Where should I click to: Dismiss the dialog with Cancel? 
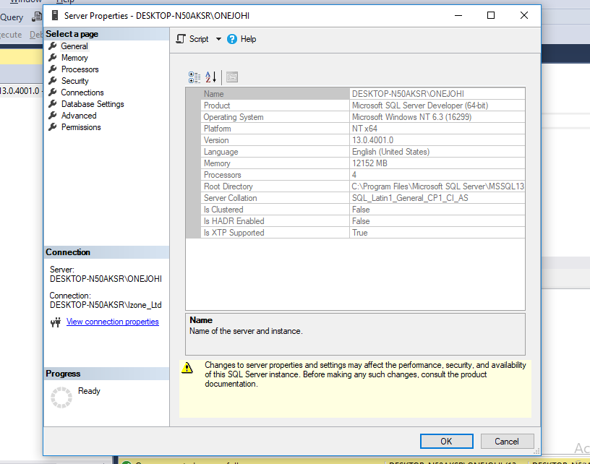coord(507,442)
